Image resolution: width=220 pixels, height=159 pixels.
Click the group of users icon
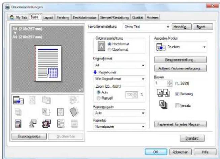[46, 123]
